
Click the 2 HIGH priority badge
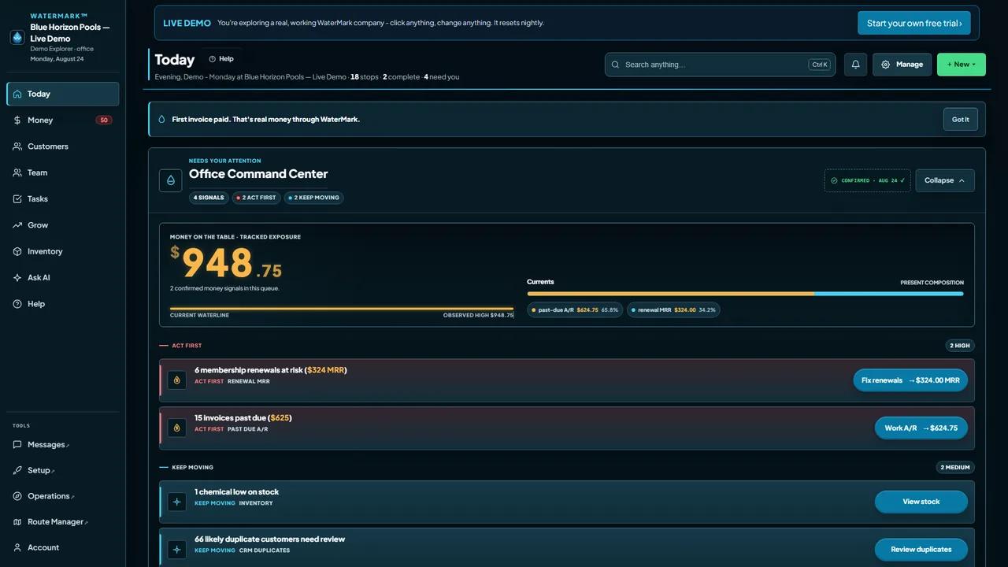(960, 346)
